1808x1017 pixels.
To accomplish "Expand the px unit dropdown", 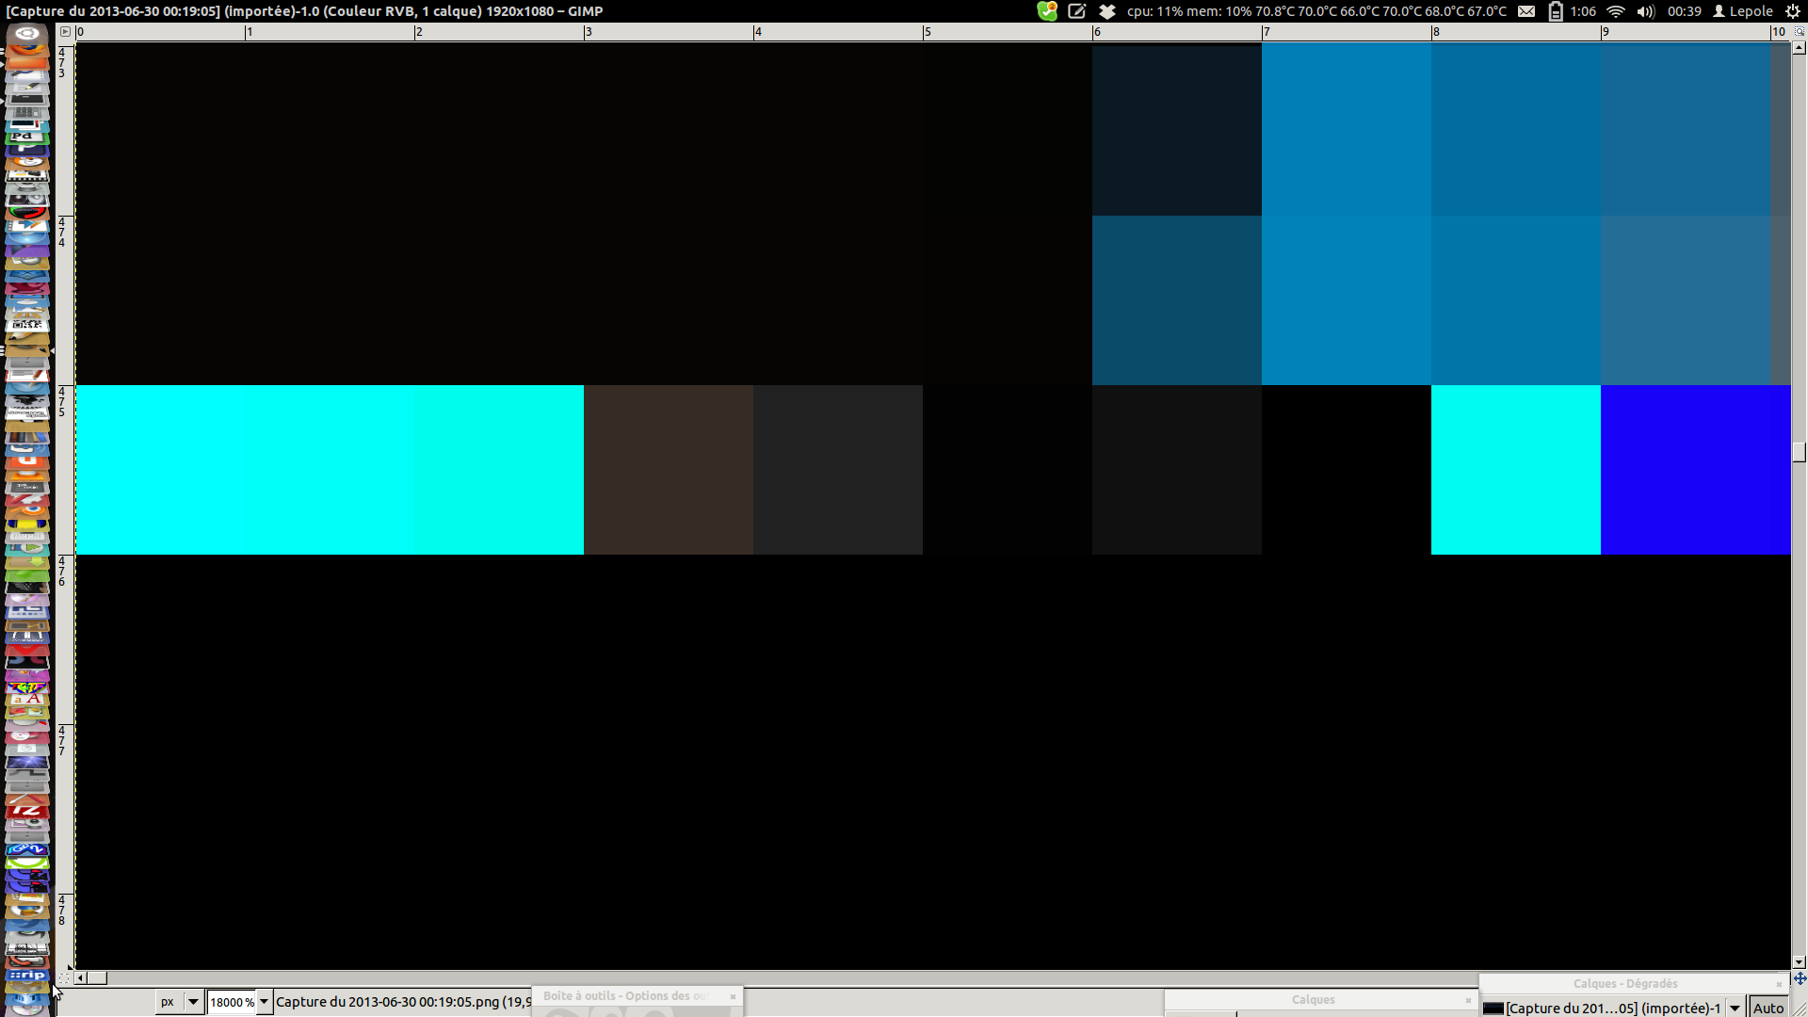I will pyautogui.click(x=193, y=1002).
